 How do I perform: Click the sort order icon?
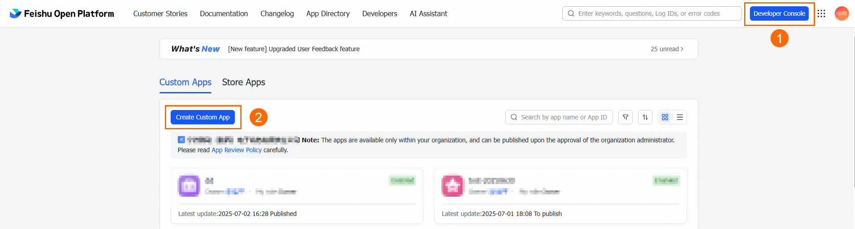click(x=645, y=117)
